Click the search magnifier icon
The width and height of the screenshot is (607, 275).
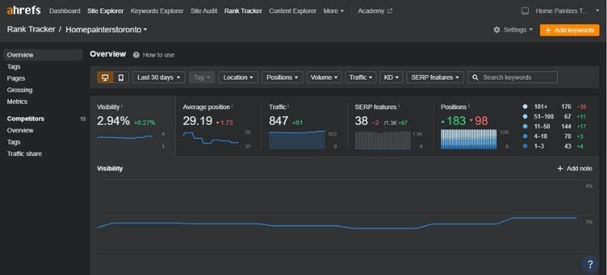pos(476,77)
